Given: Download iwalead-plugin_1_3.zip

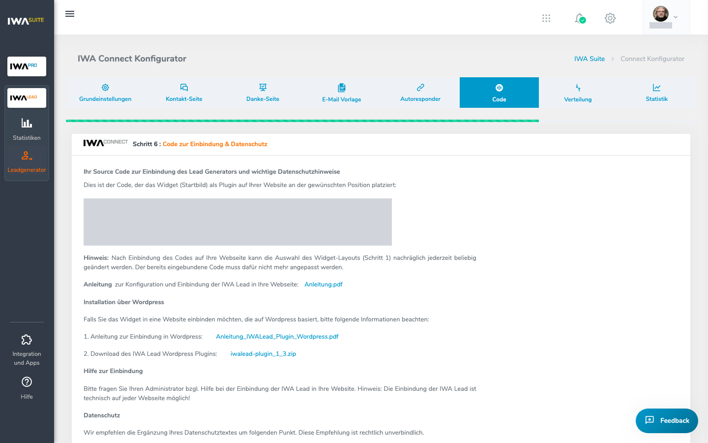Looking at the screenshot, I should coord(263,354).
